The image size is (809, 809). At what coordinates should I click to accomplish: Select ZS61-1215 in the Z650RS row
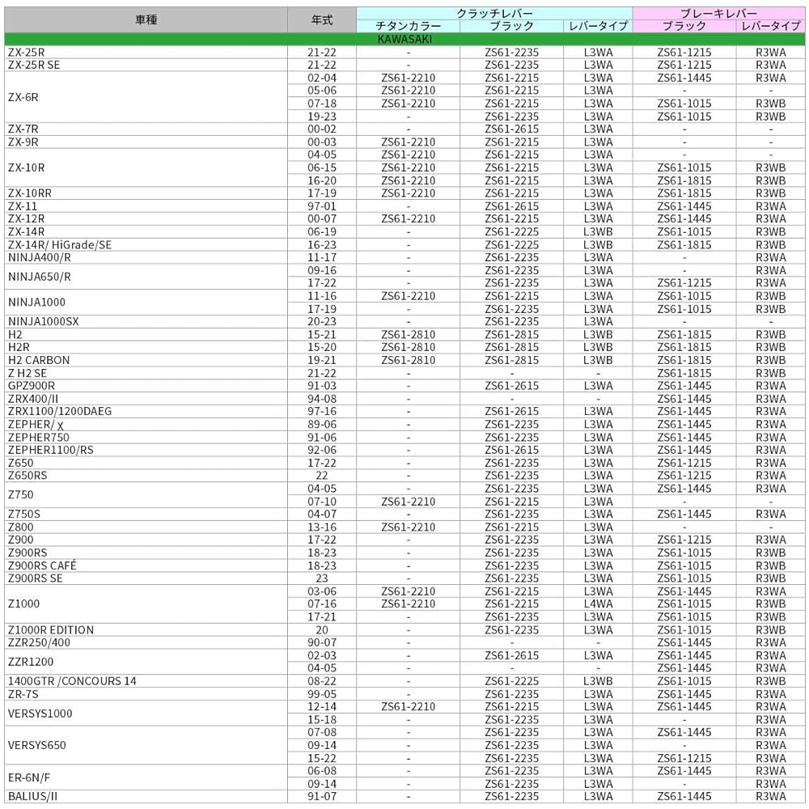(x=684, y=475)
